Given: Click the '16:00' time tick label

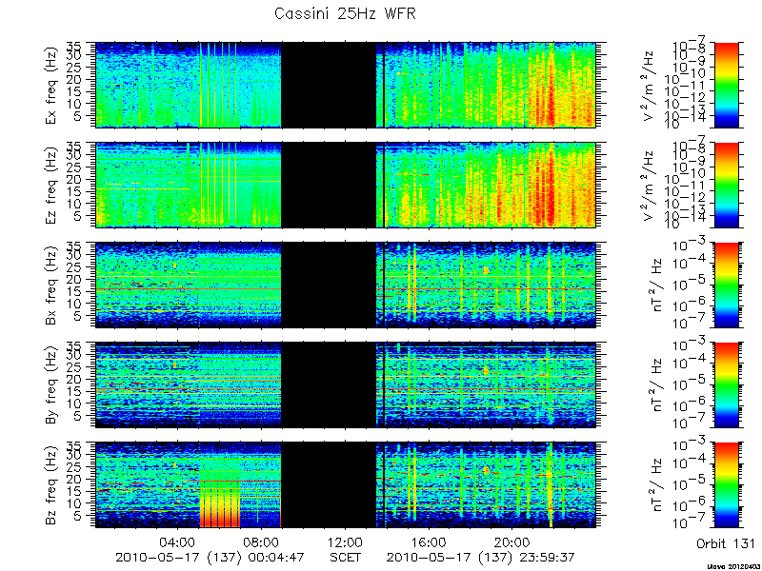Looking at the screenshot, I should click(430, 541).
